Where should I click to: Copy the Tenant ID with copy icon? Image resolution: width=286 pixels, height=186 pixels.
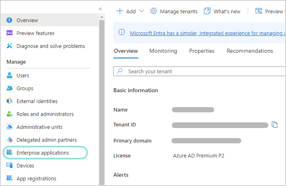275,125
